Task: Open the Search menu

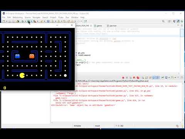Action: [x=45, y=17]
